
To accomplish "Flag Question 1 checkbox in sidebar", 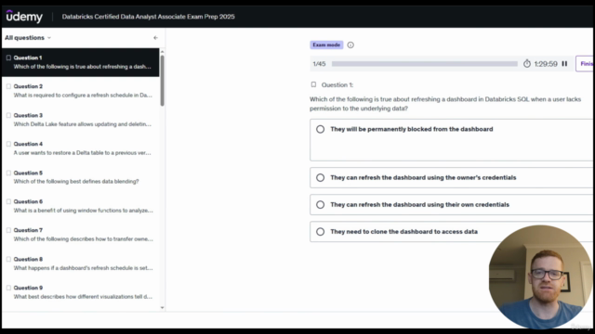I will coord(8,58).
